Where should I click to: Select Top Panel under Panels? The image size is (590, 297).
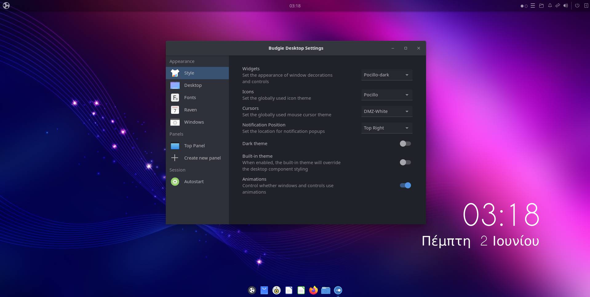pyautogui.click(x=194, y=145)
